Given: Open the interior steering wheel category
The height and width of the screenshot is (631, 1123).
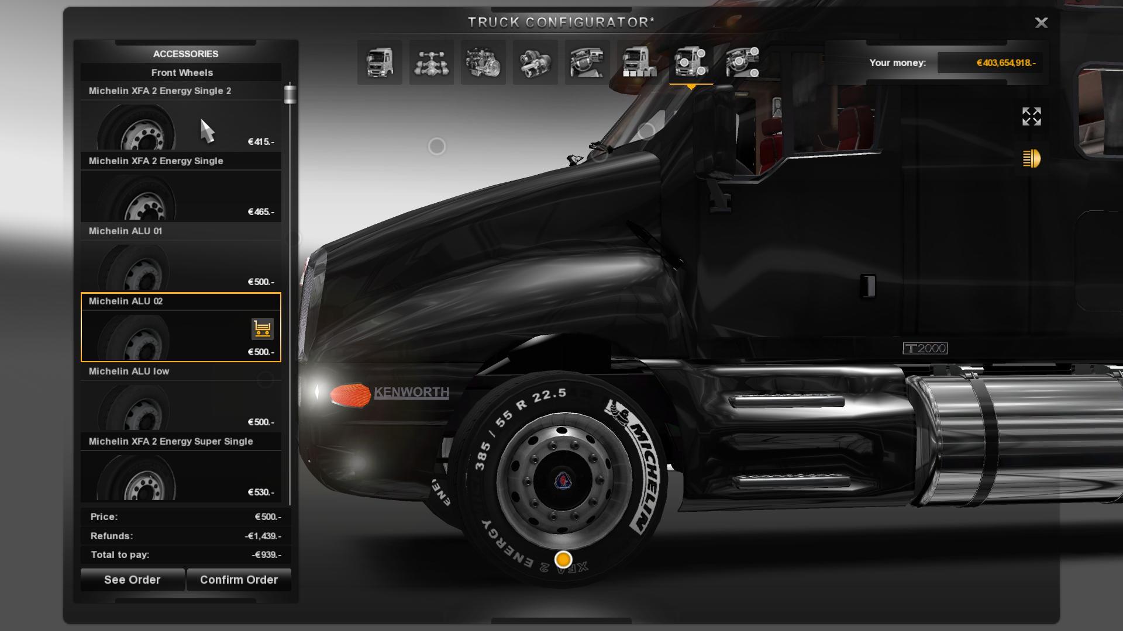Looking at the screenshot, I should click(587, 63).
